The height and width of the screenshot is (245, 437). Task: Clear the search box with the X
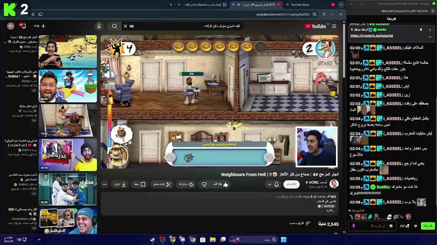(125, 26)
